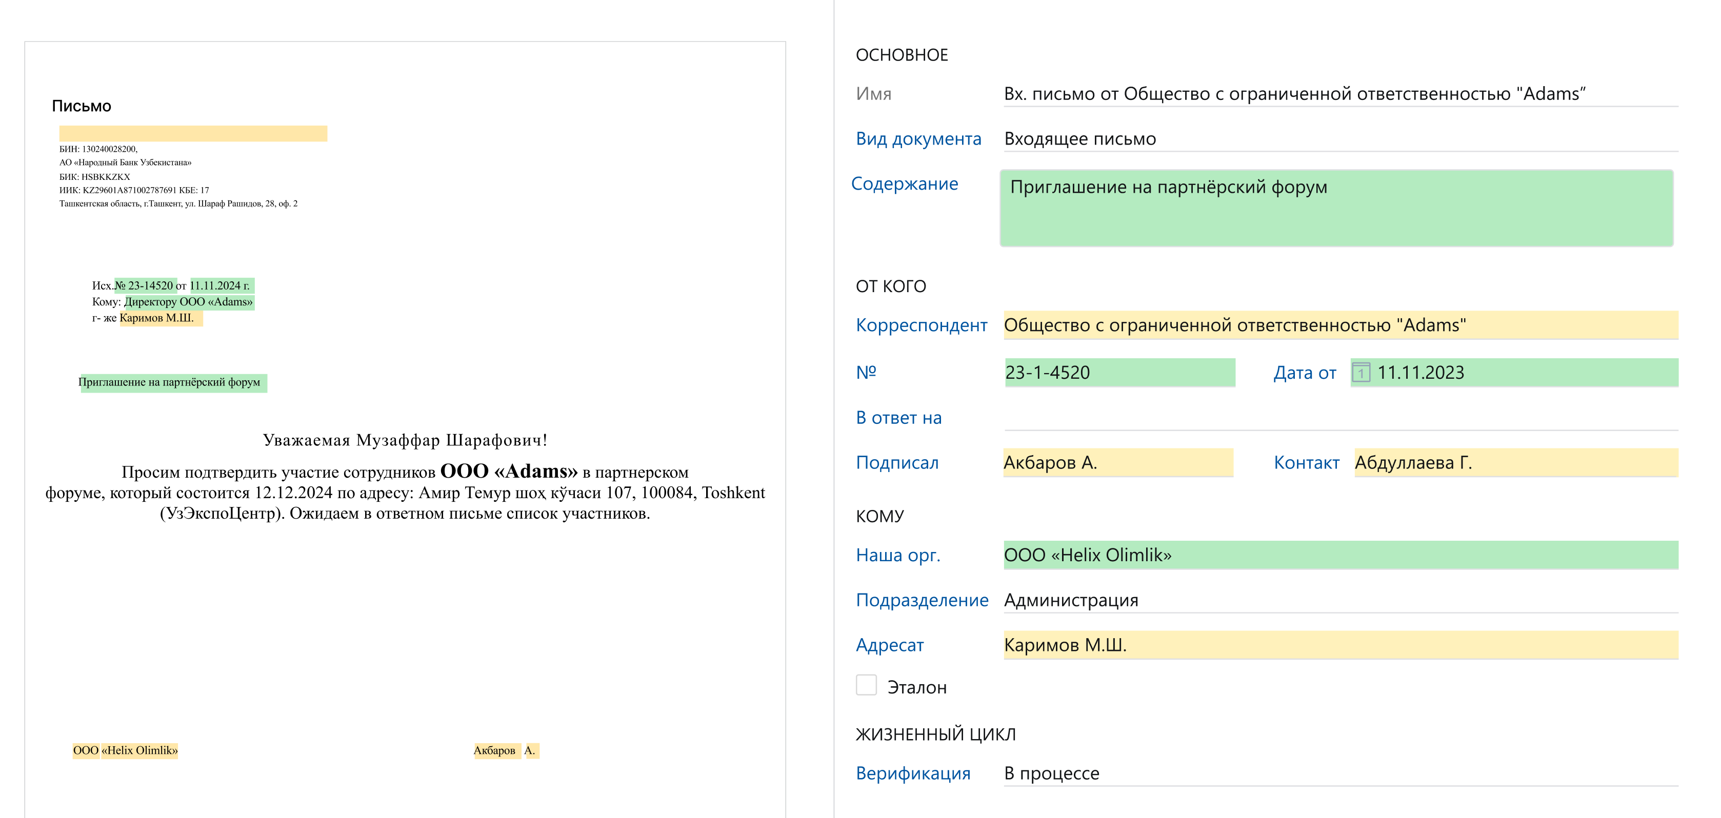Open the calendar icon beside Дата от

pyautogui.click(x=1361, y=373)
